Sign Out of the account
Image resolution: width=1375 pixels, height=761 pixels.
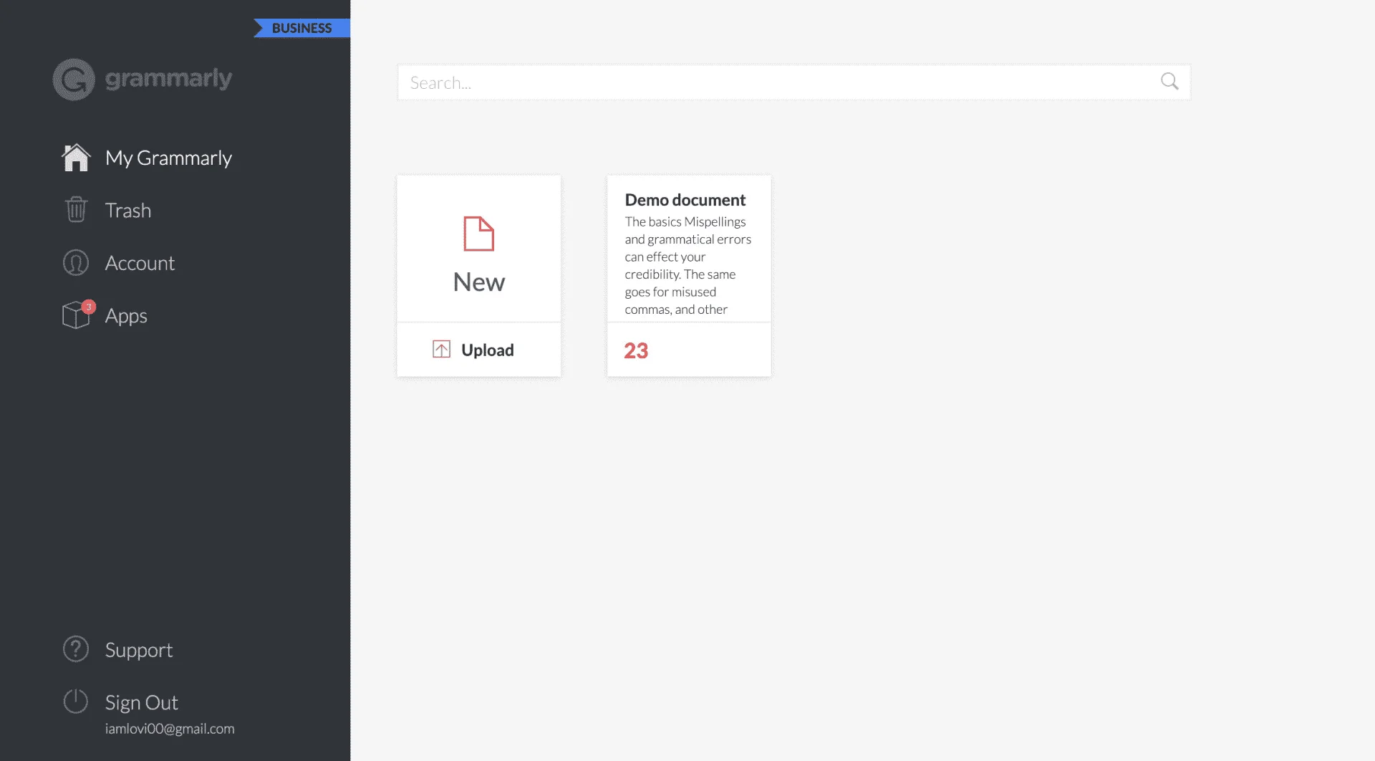[x=142, y=702]
